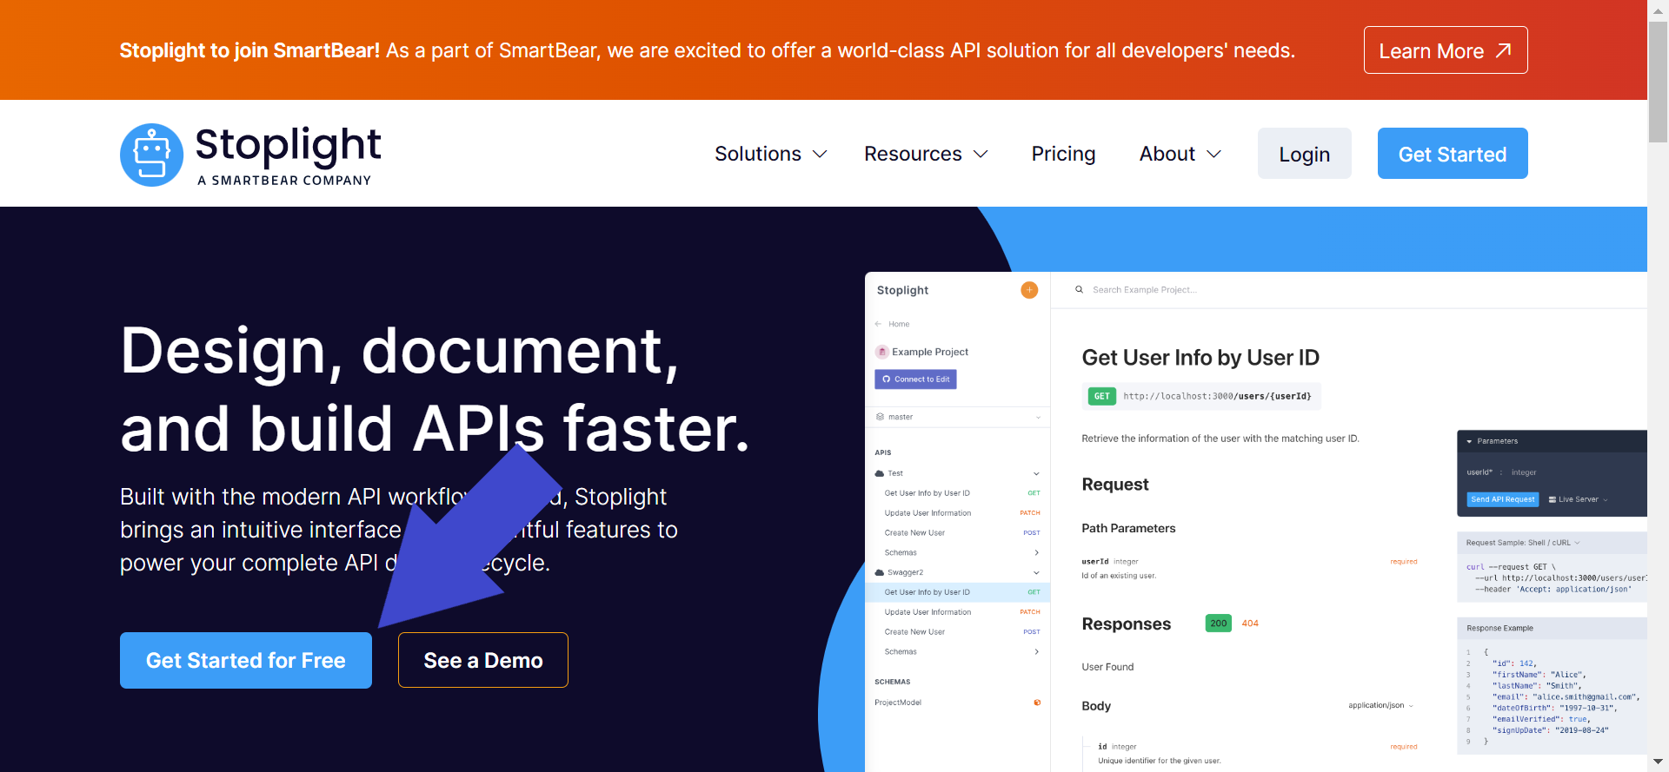
Task: Click the Search Example Project field
Action: (x=1144, y=290)
